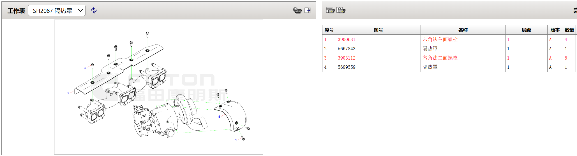Click callout number 1 near bottom bolt
The height and width of the screenshot is (156, 577).
[236, 140]
